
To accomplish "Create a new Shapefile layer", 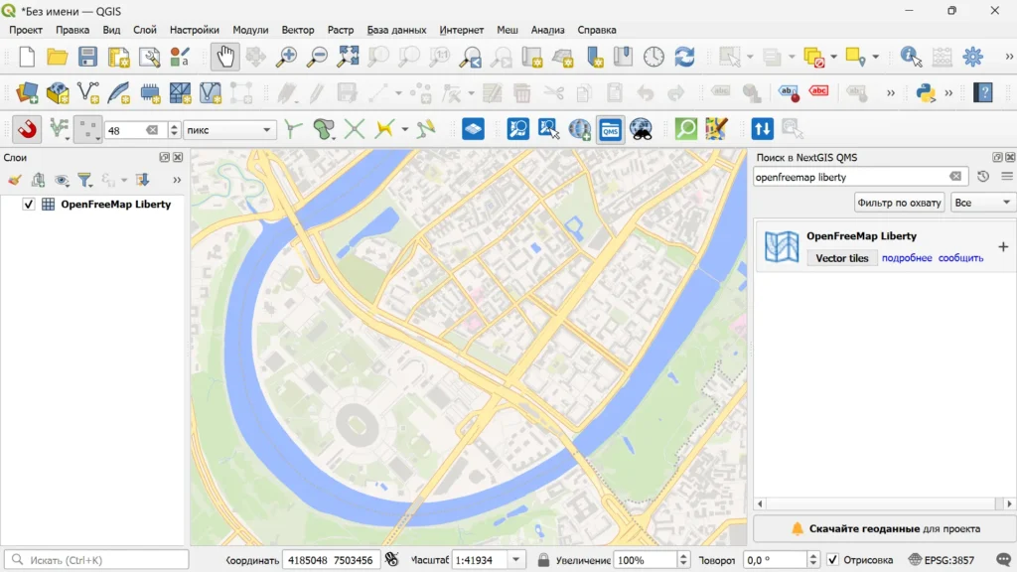I will click(x=87, y=92).
